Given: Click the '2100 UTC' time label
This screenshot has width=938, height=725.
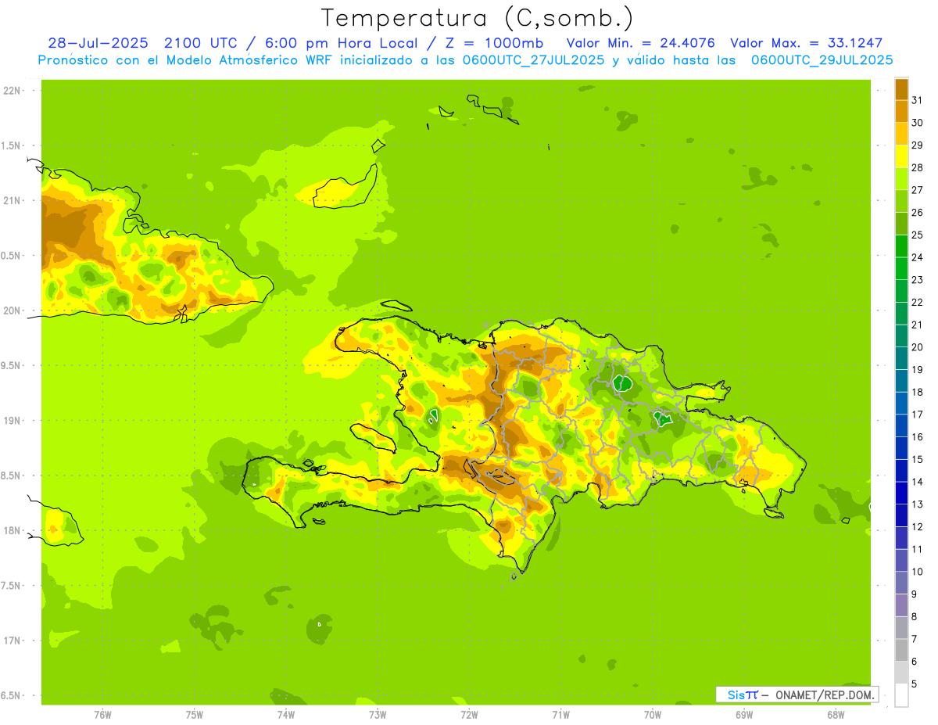Looking at the screenshot, I should [199, 43].
